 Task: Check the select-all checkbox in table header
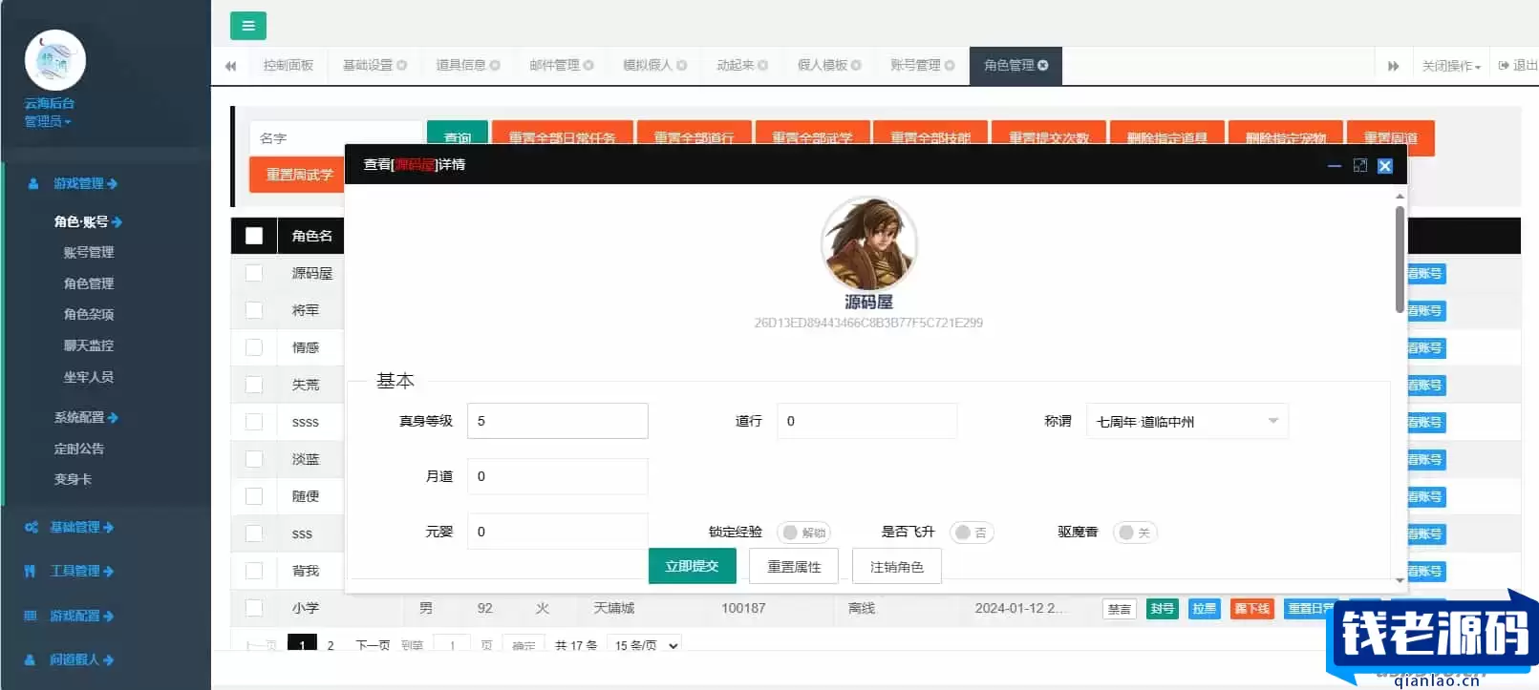[254, 236]
